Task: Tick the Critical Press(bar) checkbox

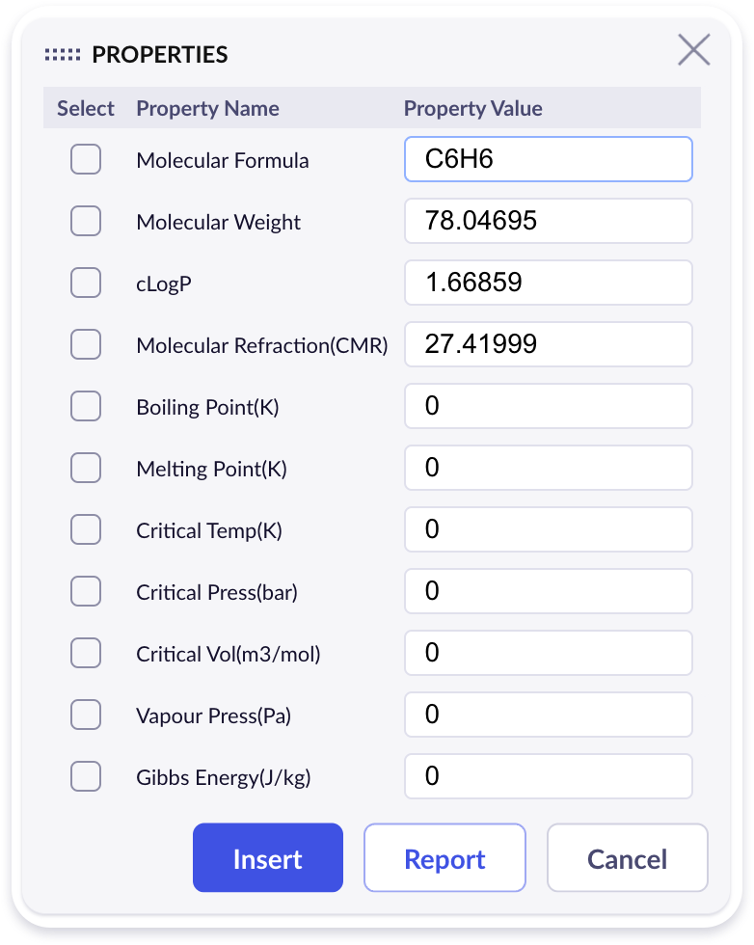Action: pyautogui.click(x=86, y=591)
